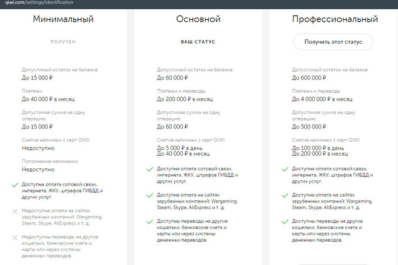Select the Минимальный status heading
This screenshot has width=398, height=265.
[x=63, y=20]
